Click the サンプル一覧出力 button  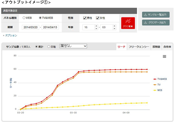[x=156, y=15]
